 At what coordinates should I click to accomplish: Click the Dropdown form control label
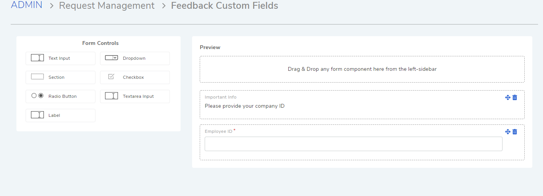pyautogui.click(x=134, y=58)
